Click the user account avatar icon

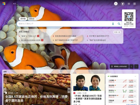tap(116, 4)
